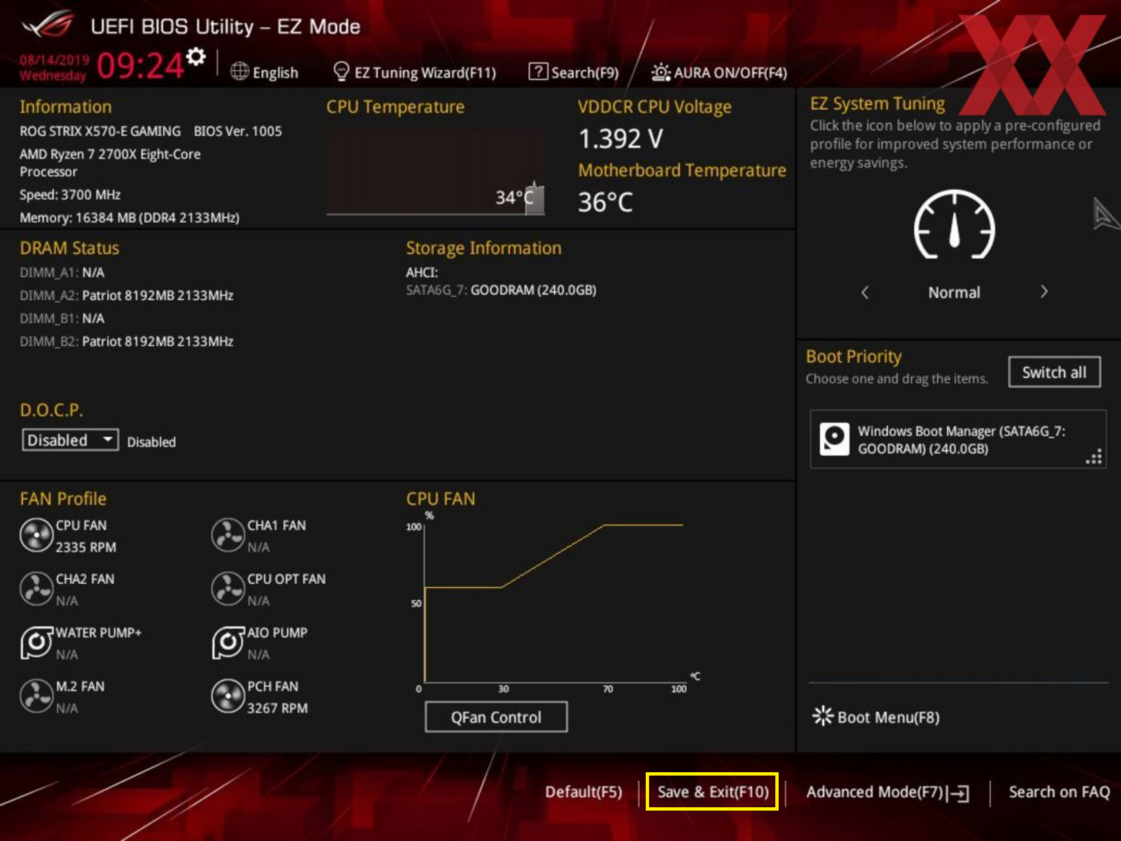Click the 09:24 clock display
This screenshot has height=841, width=1121.
tap(140, 66)
